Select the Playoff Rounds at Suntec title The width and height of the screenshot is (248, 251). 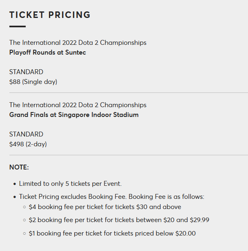tap(48, 53)
